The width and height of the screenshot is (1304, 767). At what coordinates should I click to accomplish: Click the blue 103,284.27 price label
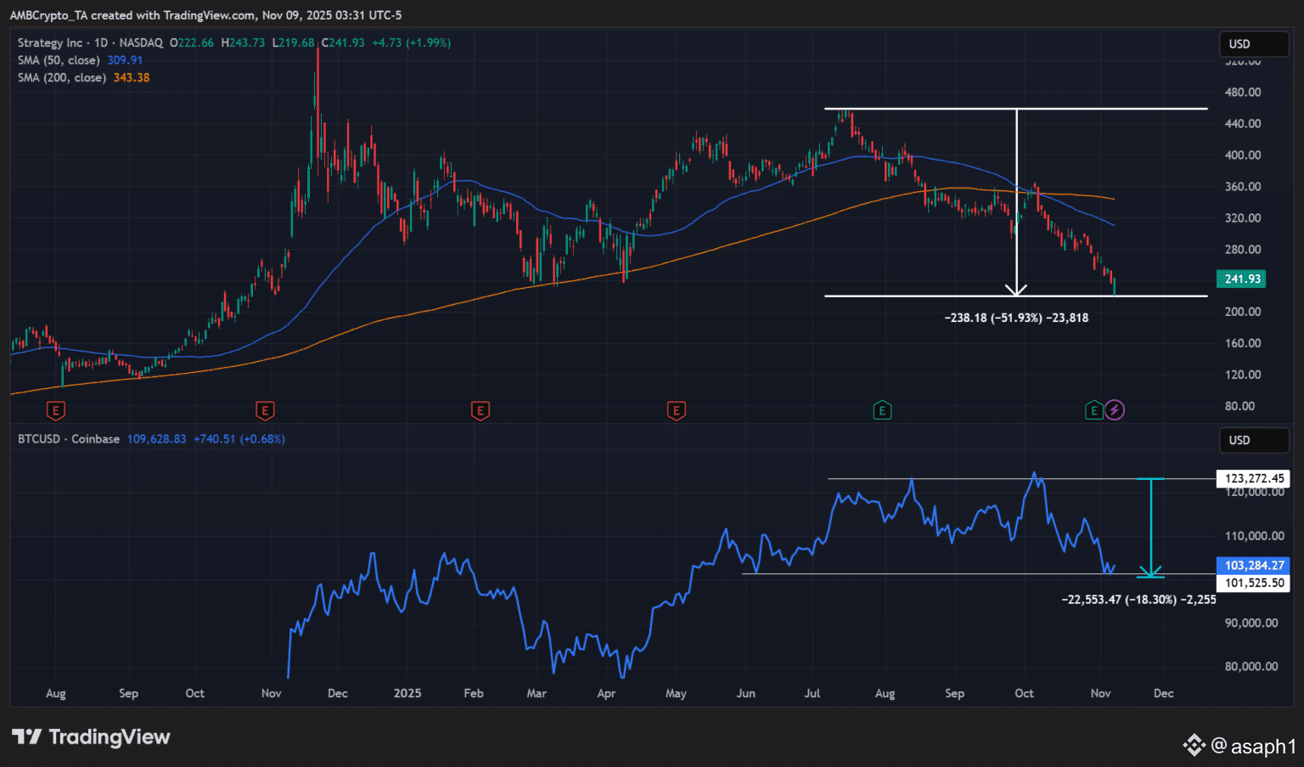[1254, 566]
